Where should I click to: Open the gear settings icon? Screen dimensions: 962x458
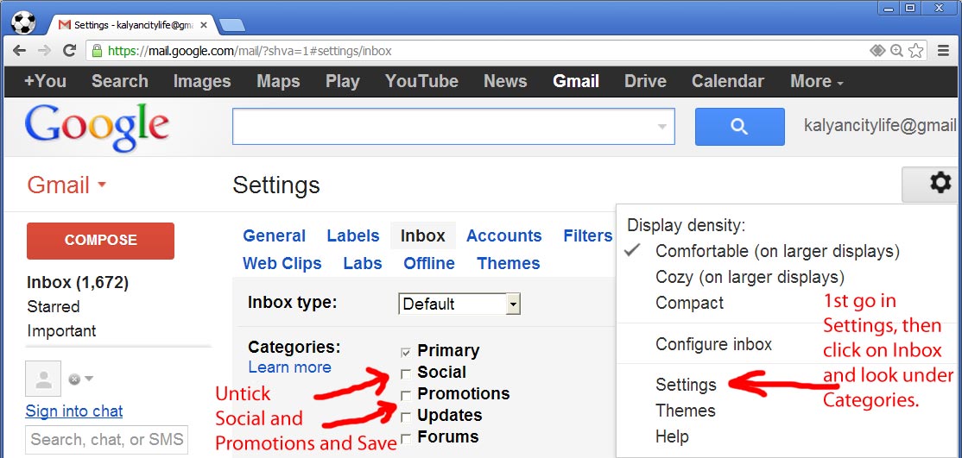(940, 183)
